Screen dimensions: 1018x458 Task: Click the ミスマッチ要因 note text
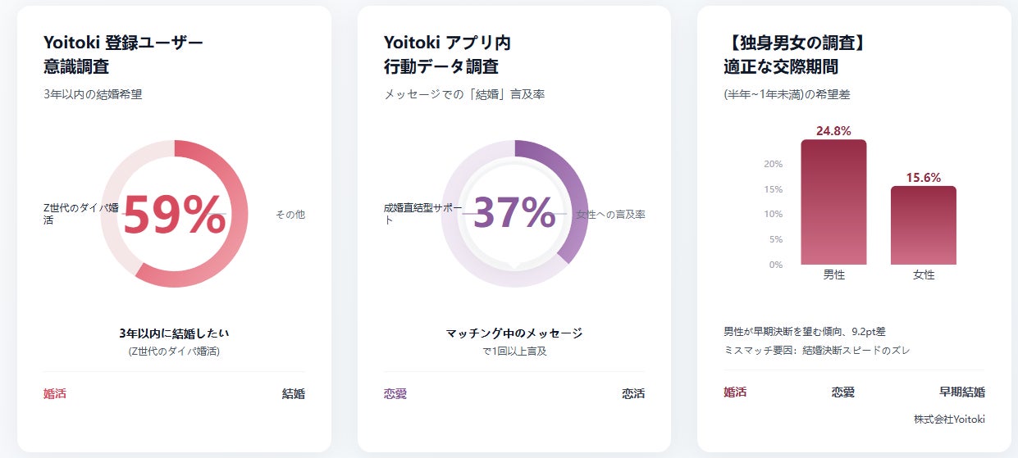816,351
